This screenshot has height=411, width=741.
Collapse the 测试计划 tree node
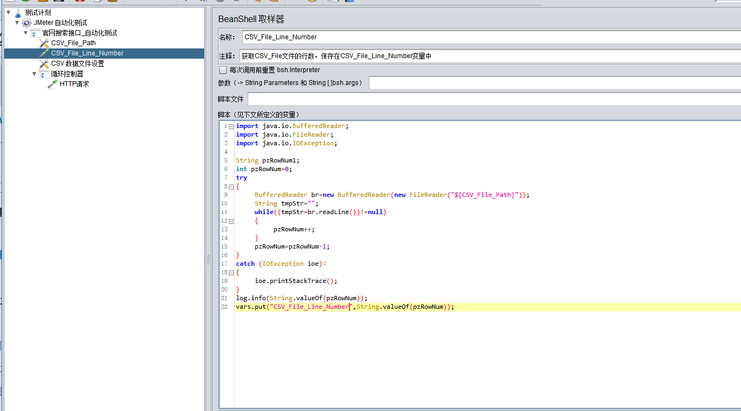[8, 12]
